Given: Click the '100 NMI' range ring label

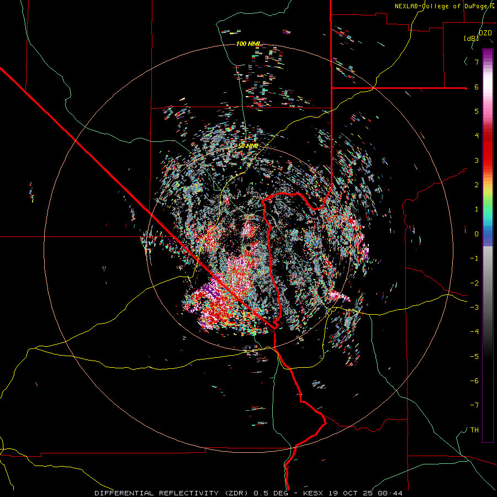Looking at the screenshot, I should (248, 44).
